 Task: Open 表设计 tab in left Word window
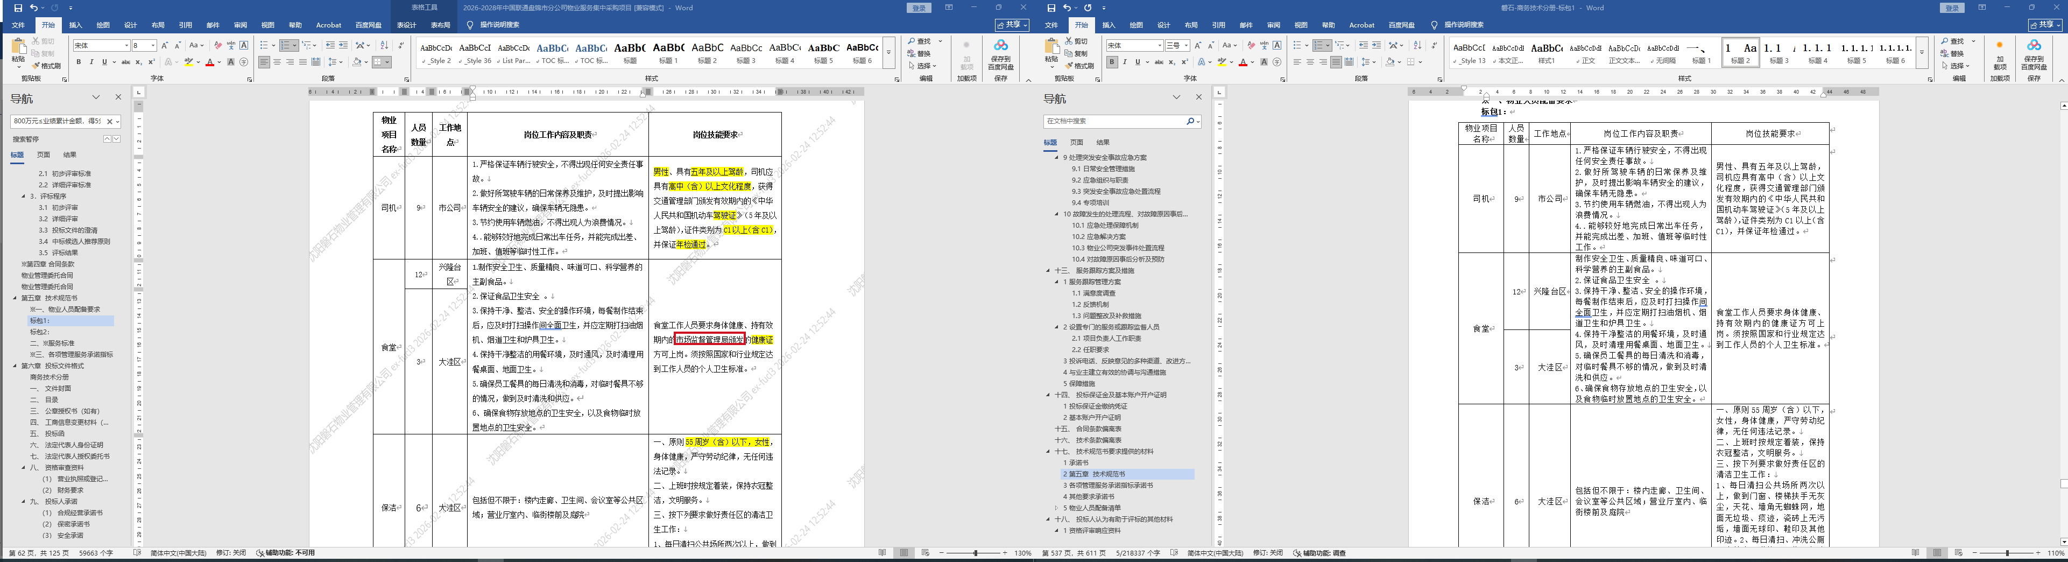tap(407, 25)
